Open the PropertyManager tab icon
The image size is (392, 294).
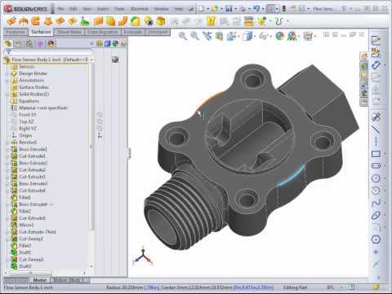pos(19,43)
